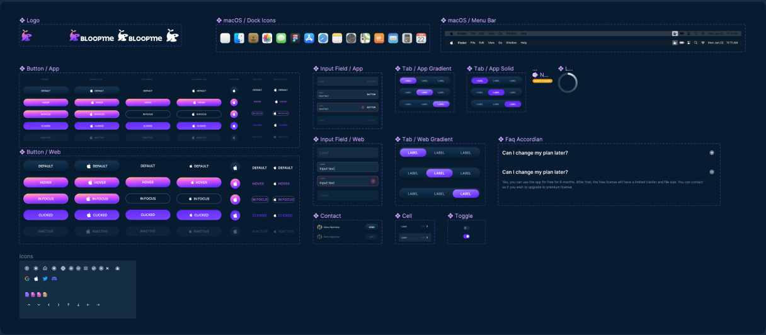Select the circled minus icon in the Icons panel

click(x=78, y=268)
